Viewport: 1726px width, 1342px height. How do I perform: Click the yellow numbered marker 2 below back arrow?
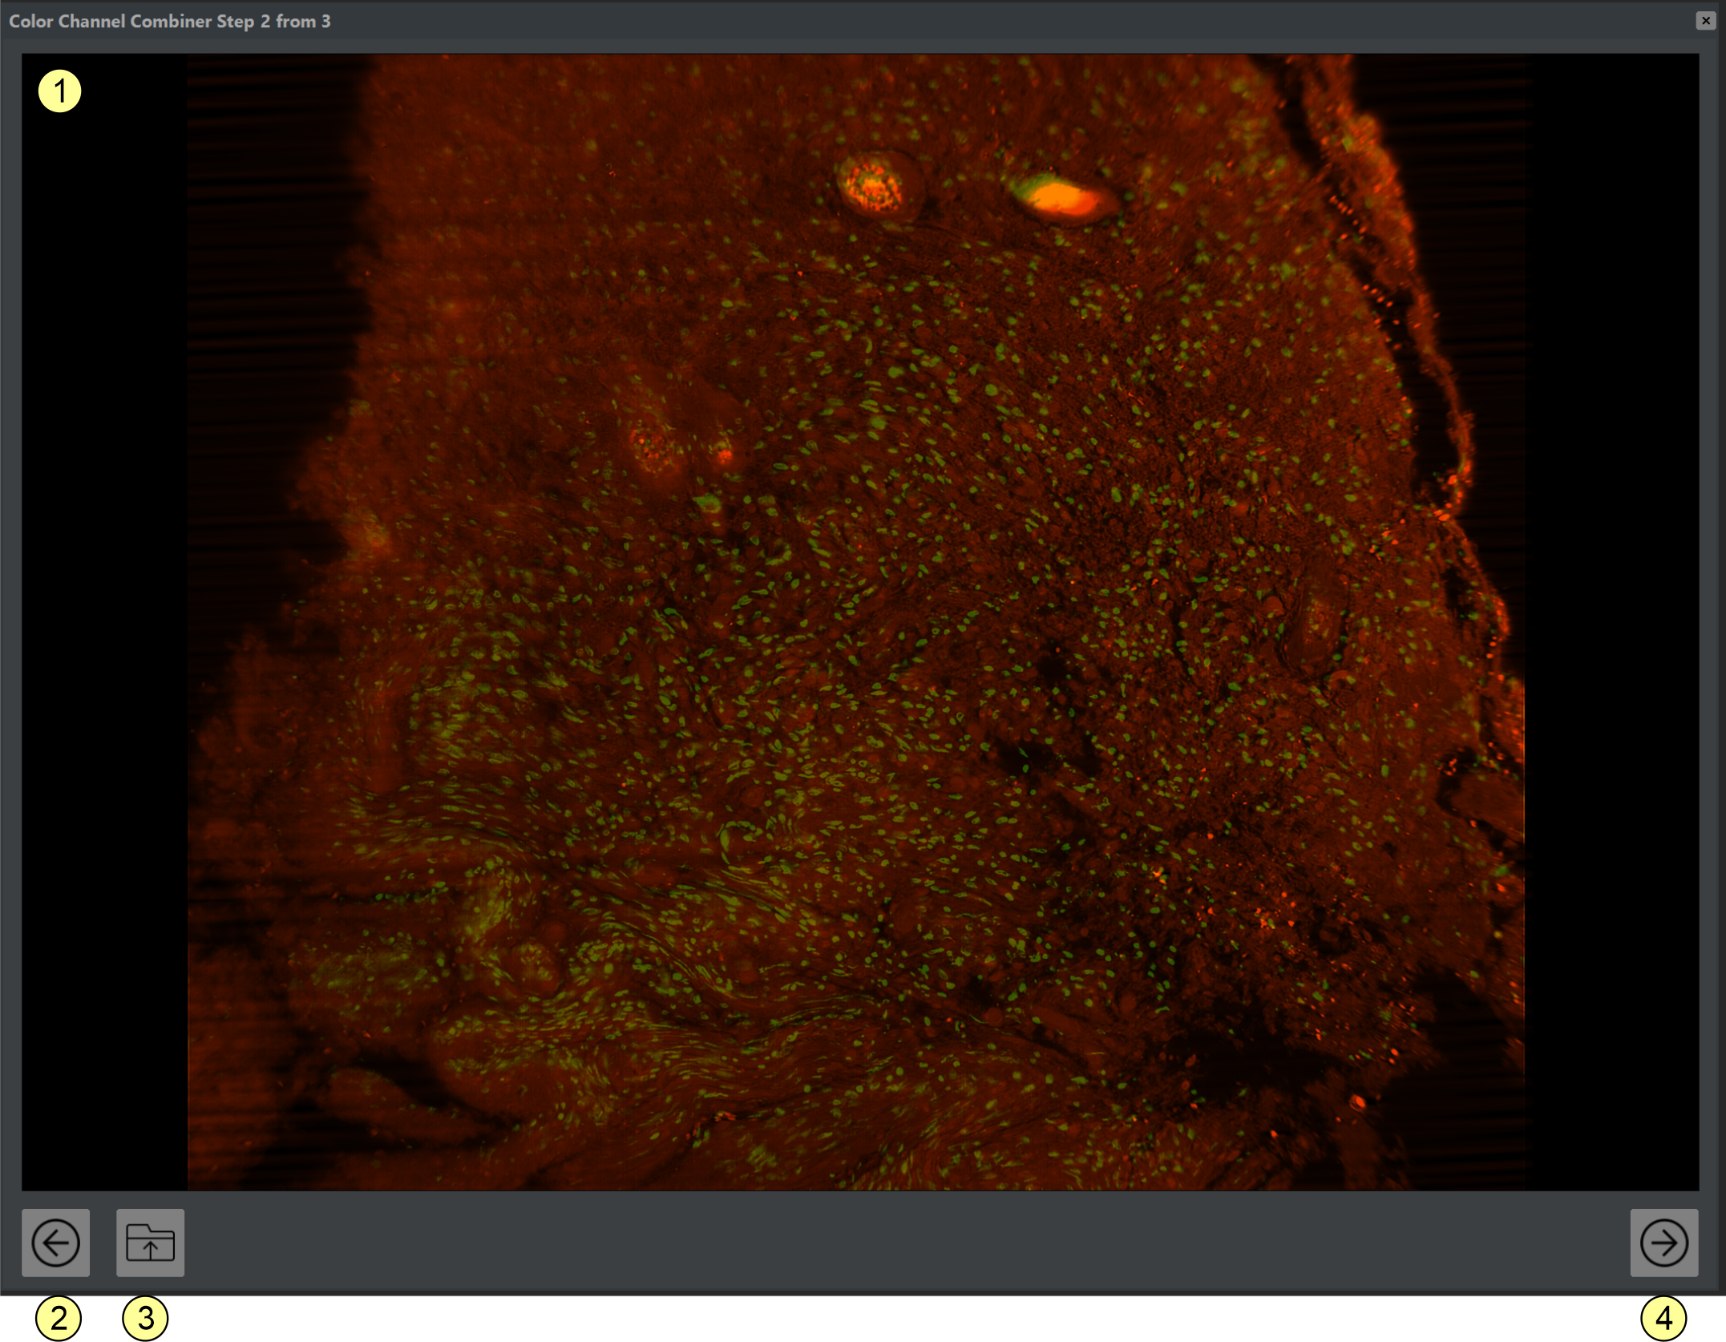point(59,1317)
